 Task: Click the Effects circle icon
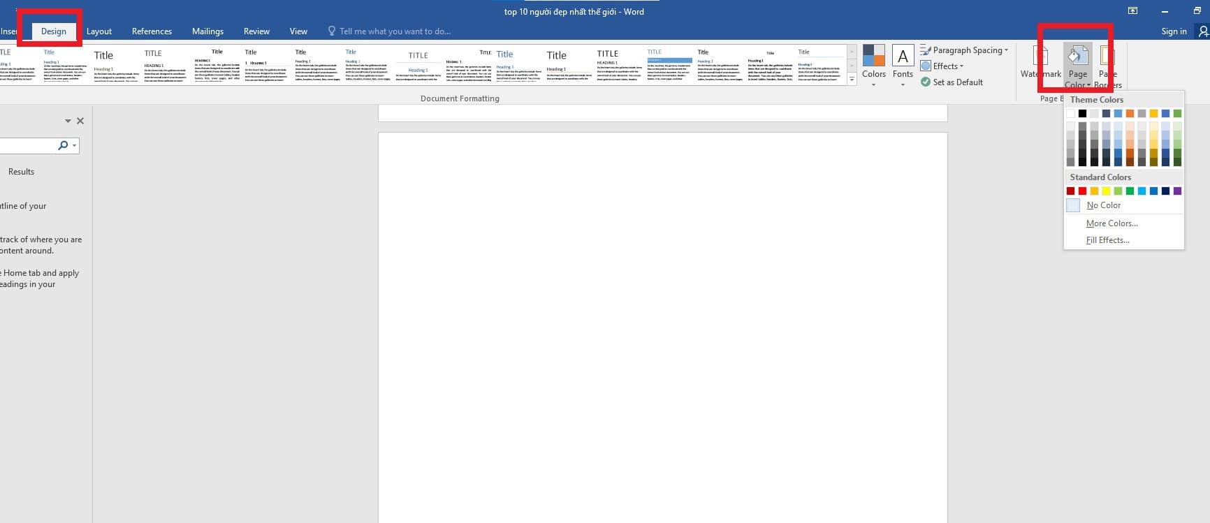[x=926, y=66]
